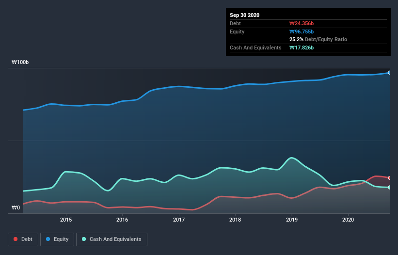Toggle the Equity series in the legend
398x255 pixels.
click(57, 239)
